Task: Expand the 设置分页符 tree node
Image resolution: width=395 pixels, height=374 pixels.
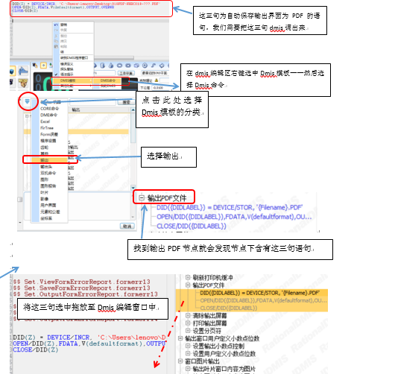Action: [x=188, y=331]
